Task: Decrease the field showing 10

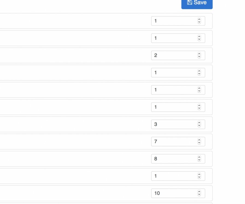Action: click(199, 194)
